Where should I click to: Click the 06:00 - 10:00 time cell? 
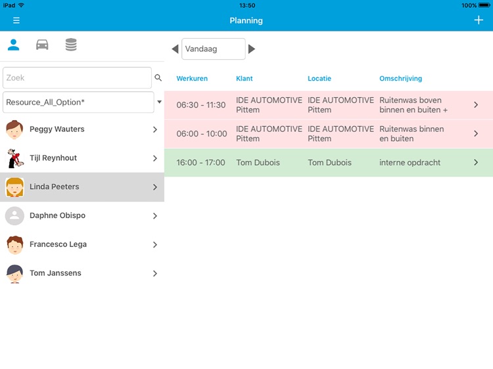click(x=202, y=133)
